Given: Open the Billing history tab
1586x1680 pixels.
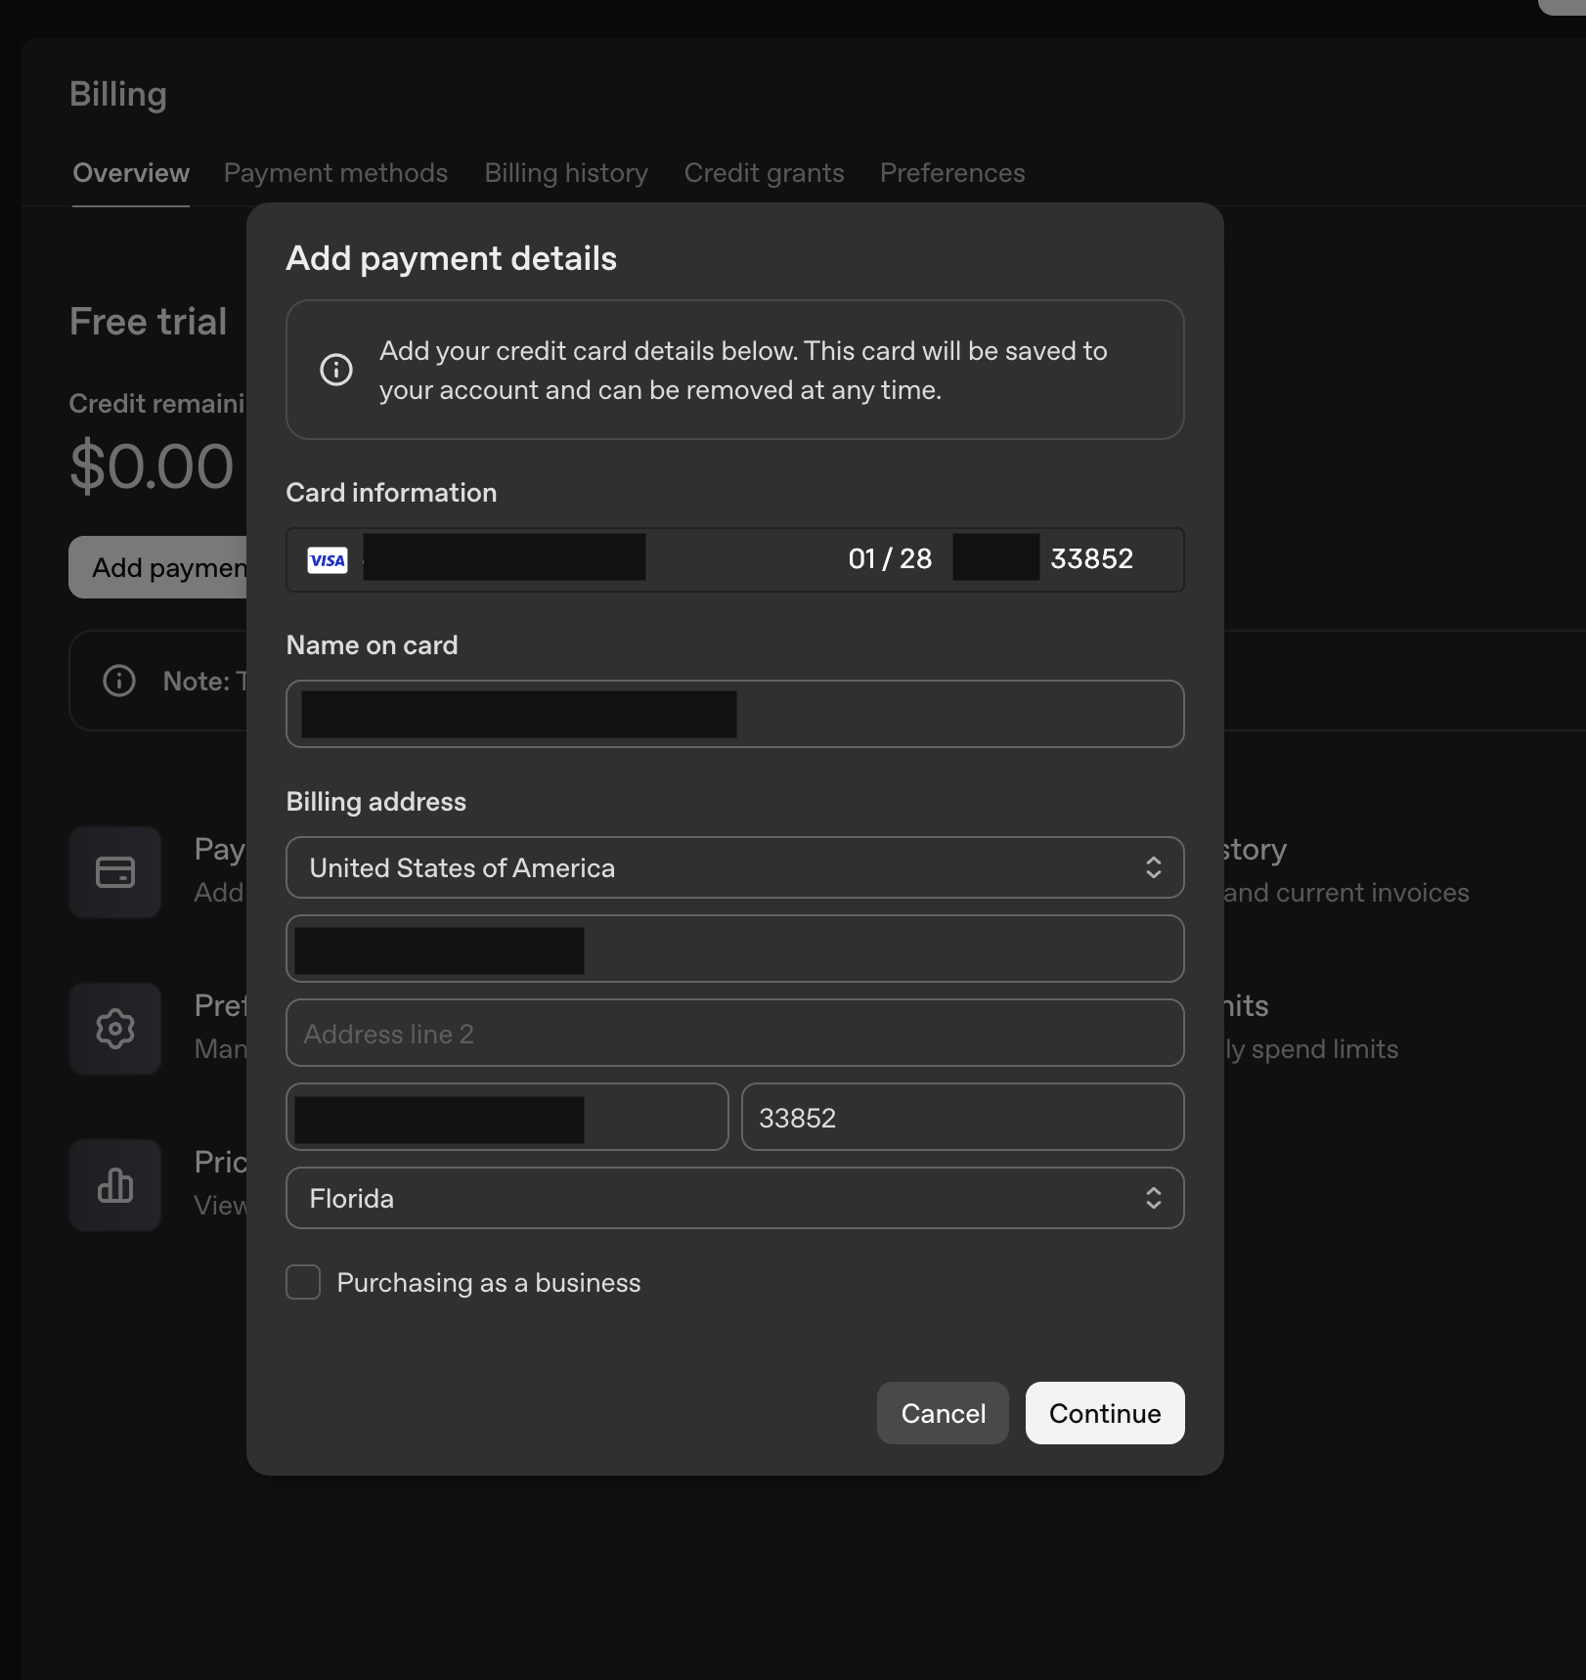Looking at the screenshot, I should 566,173.
